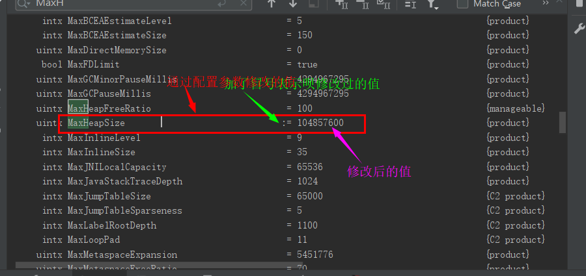This screenshot has width=586, height=276.
Task: Select the MaxJavaStackTraceDepth text
Action: coord(125,181)
